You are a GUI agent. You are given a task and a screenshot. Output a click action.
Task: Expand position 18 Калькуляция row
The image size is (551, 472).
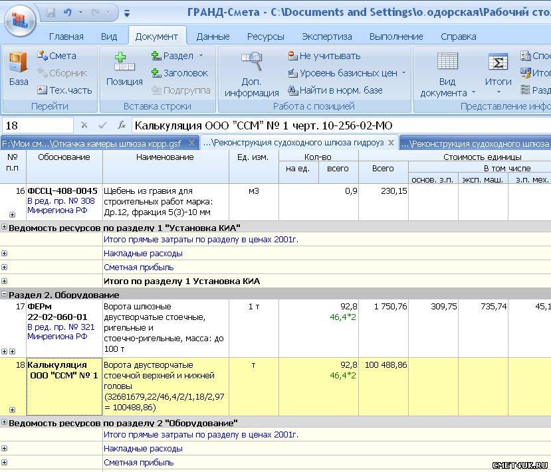[x=13, y=410]
